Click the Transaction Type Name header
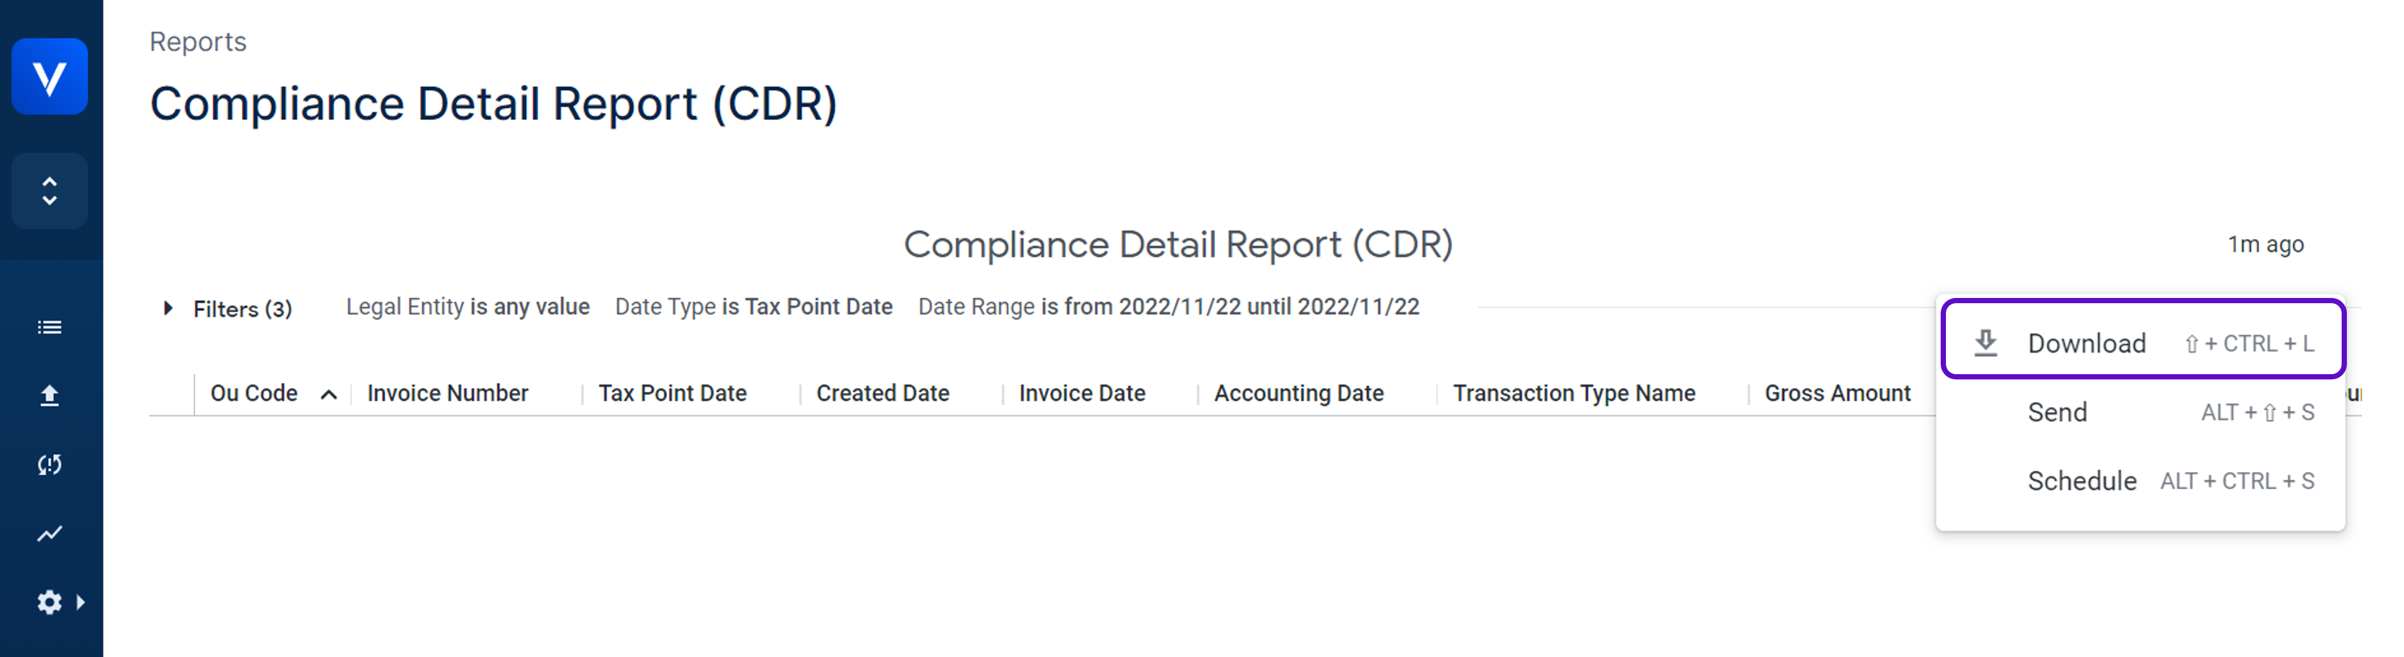Screen dimensions: 2404x657 [1574, 393]
